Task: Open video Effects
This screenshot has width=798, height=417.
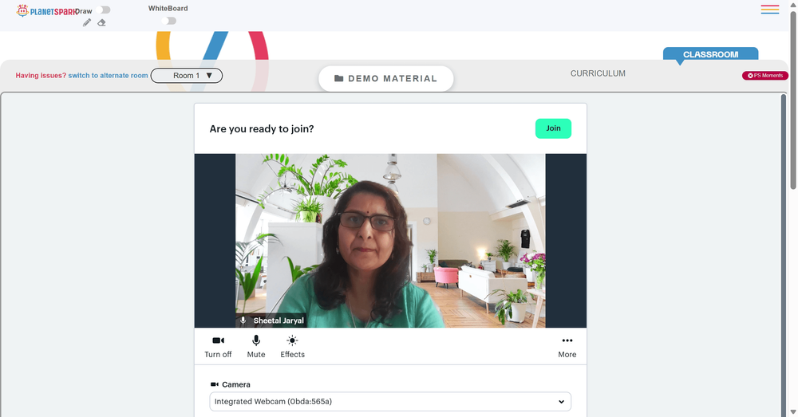Action: coord(293,347)
